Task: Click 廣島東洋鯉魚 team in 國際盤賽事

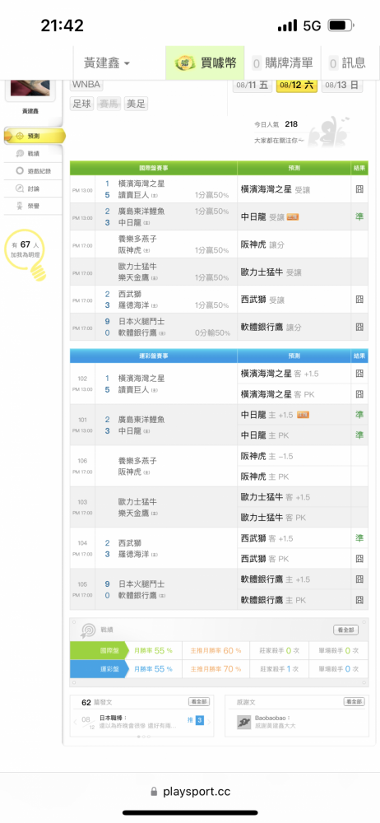Action: (x=141, y=211)
